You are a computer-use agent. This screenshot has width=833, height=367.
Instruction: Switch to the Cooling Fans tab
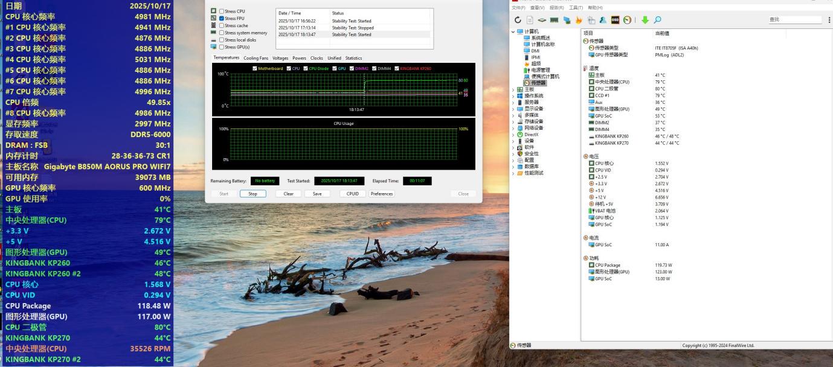[x=256, y=58]
